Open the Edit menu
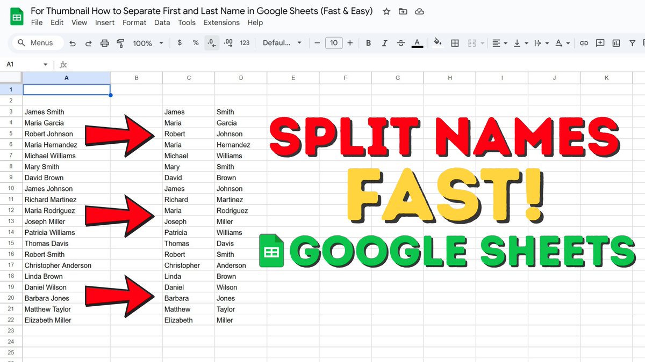The height and width of the screenshot is (362, 645). (x=57, y=23)
